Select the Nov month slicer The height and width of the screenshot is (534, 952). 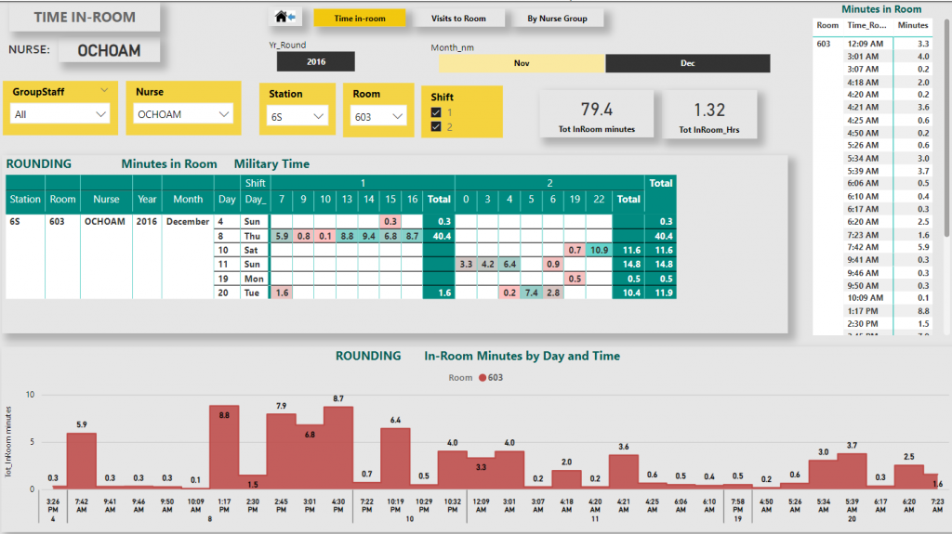(522, 64)
